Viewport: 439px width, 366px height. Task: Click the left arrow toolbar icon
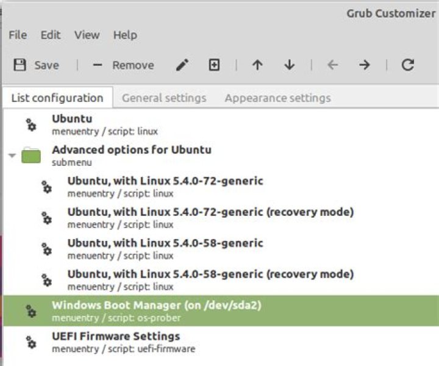click(x=333, y=65)
